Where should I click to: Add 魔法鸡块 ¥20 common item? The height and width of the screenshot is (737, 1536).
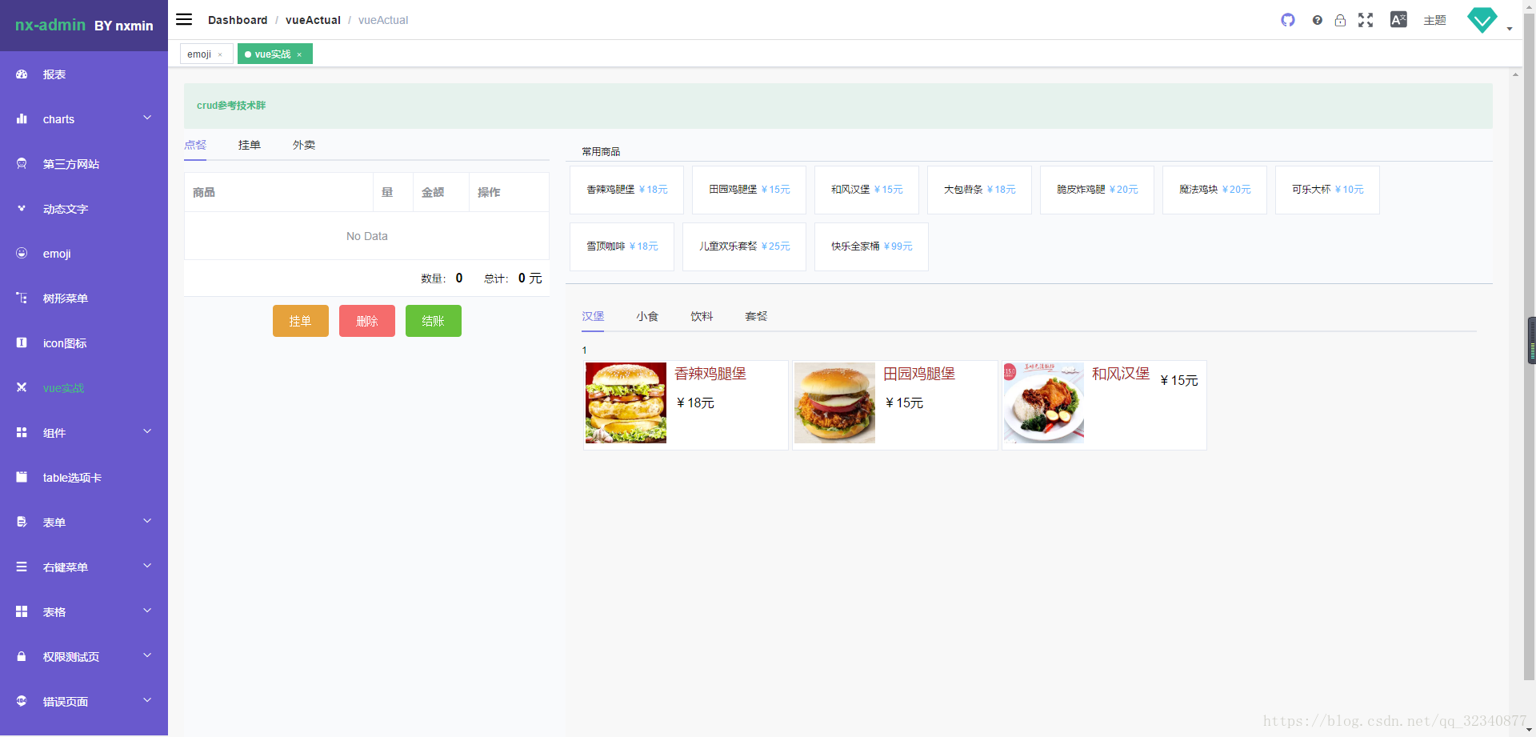tap(1214, 190)
